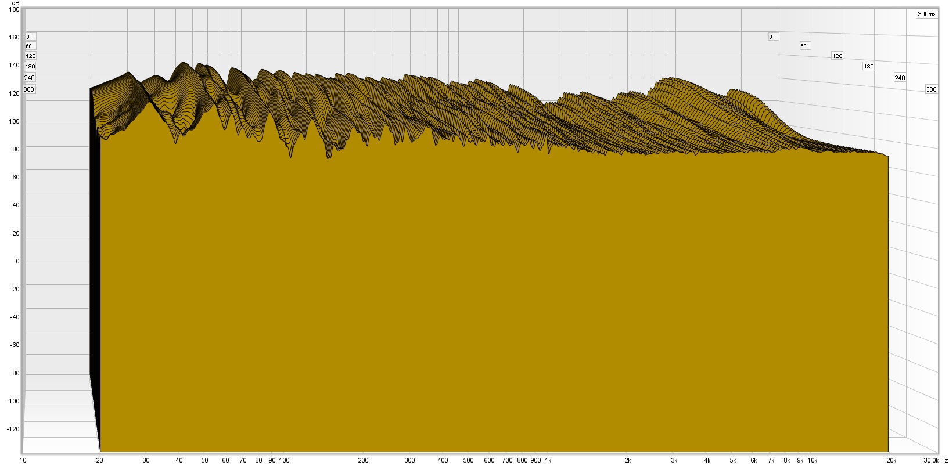Screen dimensions: 949x466
Task: Click the 6k label on frequency axis
Action: point(753,461)
